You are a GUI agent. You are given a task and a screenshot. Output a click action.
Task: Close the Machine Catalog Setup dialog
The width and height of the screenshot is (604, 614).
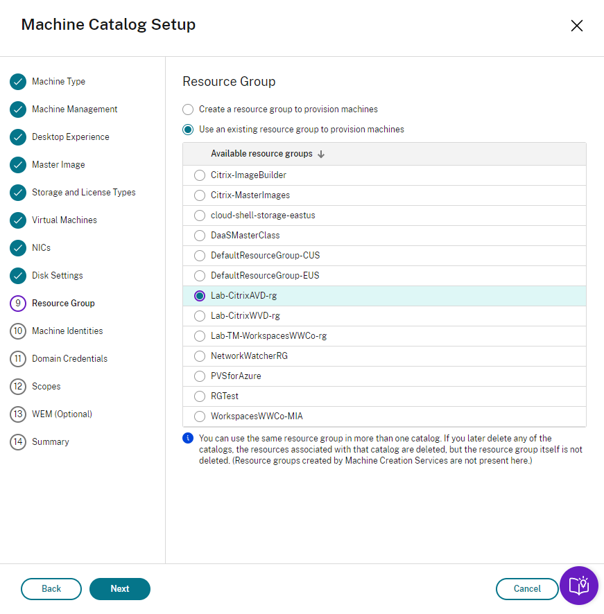(576, 26)
